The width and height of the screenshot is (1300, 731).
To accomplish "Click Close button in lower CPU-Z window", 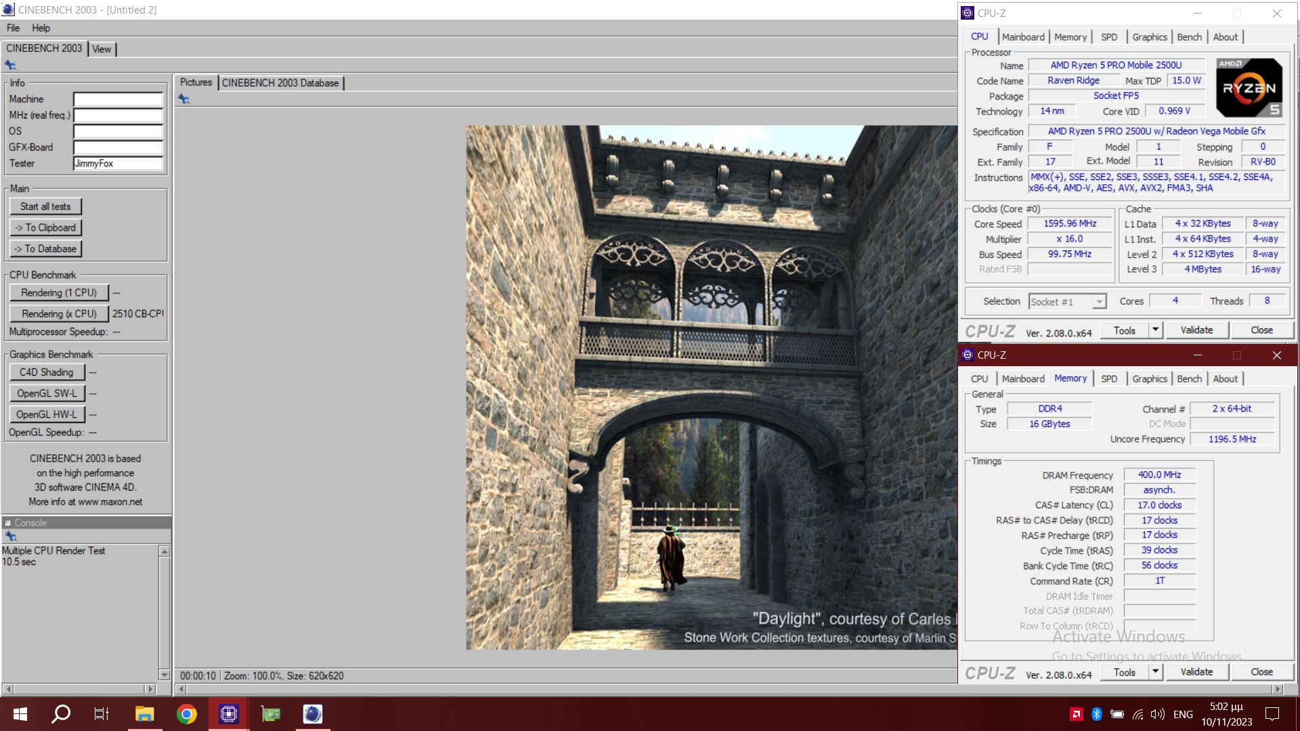I will (1261, 672).
